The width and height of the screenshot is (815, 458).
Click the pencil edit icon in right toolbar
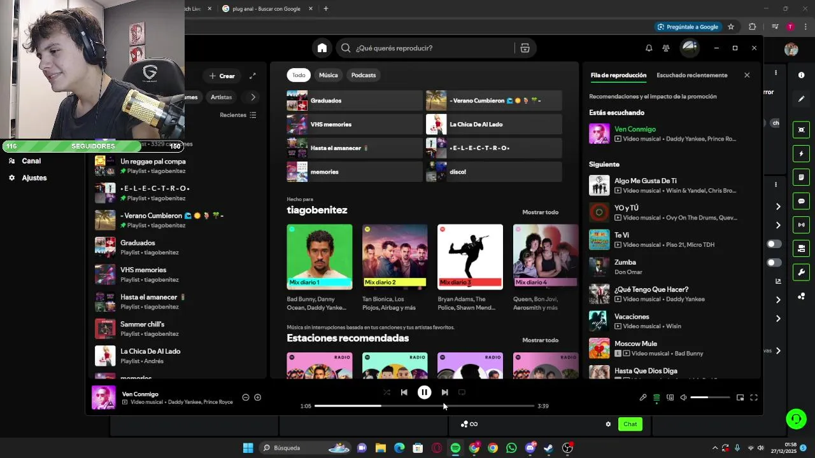point(802,99)
